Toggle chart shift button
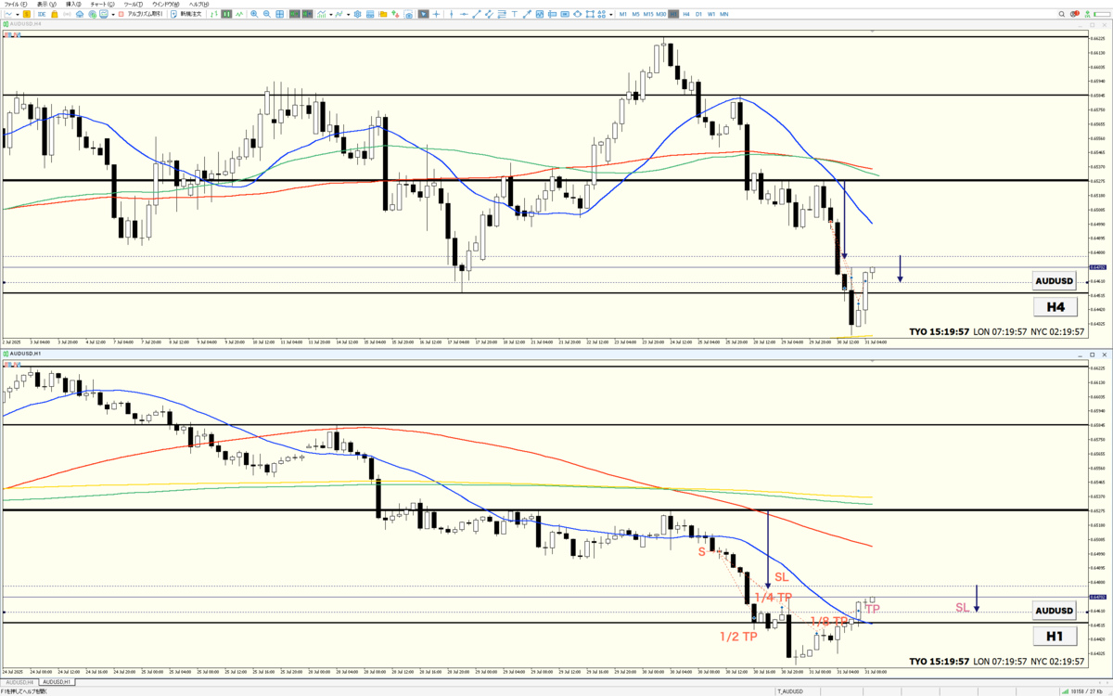 307,14
